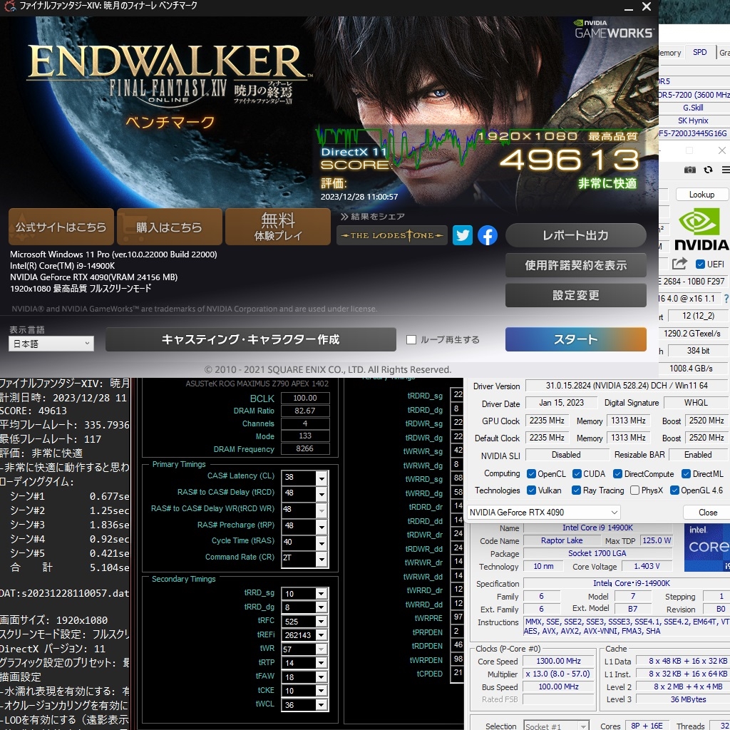This screenshot has width=730, height=730.
Task: Open tFAW timing dropdown
Action: [322, 677]
